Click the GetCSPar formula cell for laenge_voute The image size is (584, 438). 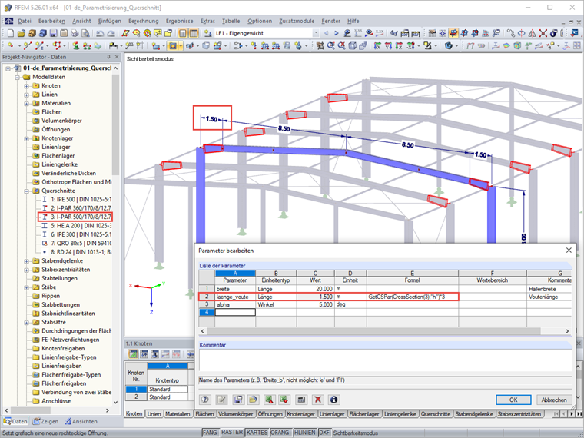(413, 297)
